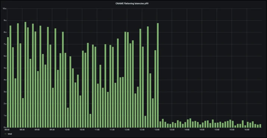The height and width of the screenshot is (138, 267).
Task: Click the '16:00' time axis label
Action: click(247, 130)
